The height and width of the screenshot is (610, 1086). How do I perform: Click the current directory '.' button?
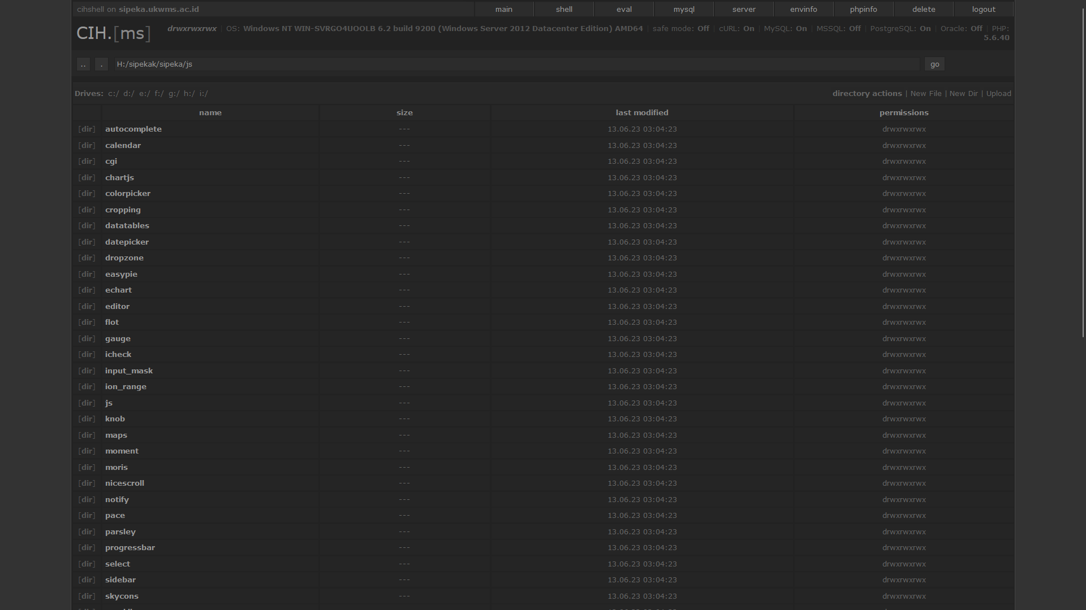tap(101, 64)
